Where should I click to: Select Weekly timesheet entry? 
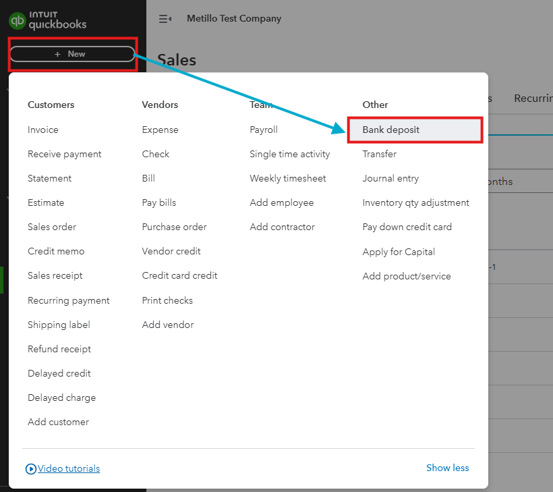(x=287, y=178)
